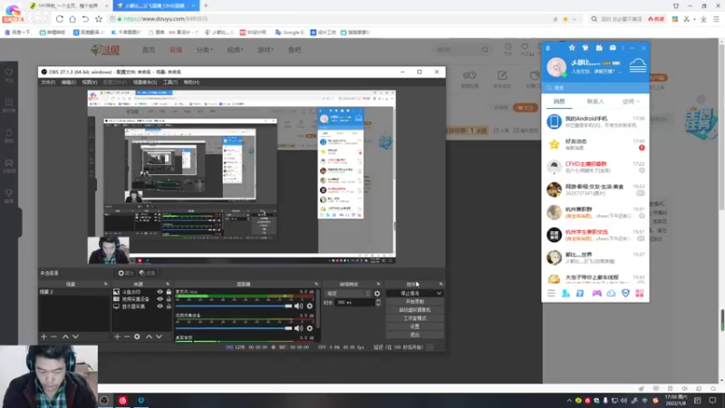725x408 pixels.
Task: Click QQ weather cloud icon
Action: (638, 65)
